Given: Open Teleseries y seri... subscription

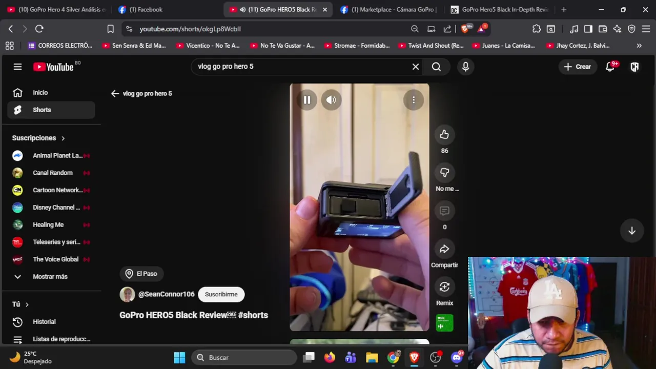Looking at the screenshot, I should tap(51, 242).
